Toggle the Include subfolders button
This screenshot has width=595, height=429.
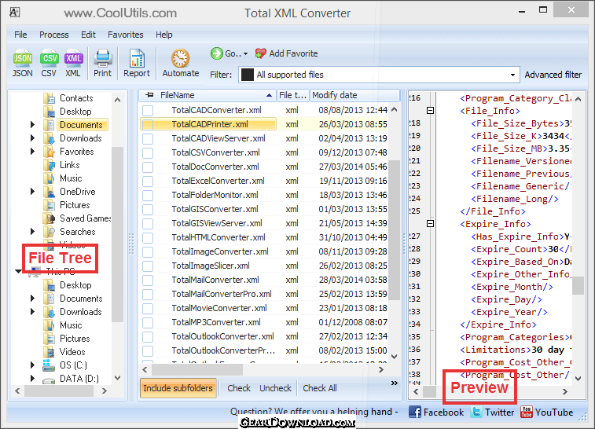178,388
